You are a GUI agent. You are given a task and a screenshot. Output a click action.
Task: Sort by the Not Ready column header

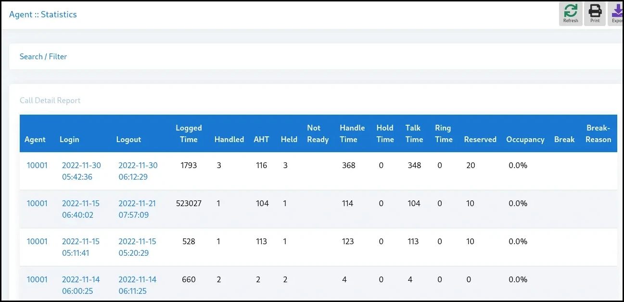318,133
